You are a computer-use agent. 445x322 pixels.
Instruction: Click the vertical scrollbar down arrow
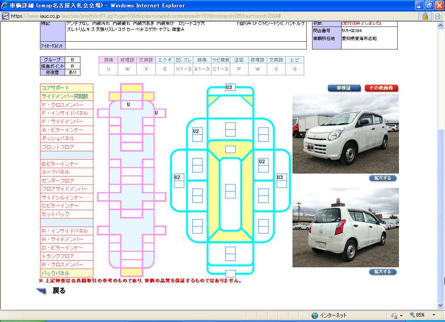[x=442, y=305]
